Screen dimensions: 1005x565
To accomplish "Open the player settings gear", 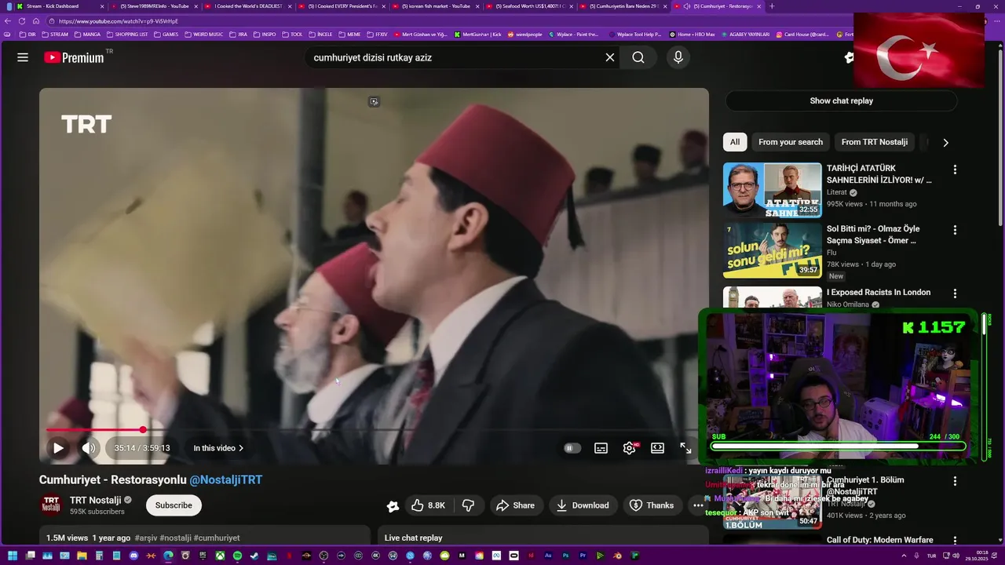I will [x=629, y=448].
